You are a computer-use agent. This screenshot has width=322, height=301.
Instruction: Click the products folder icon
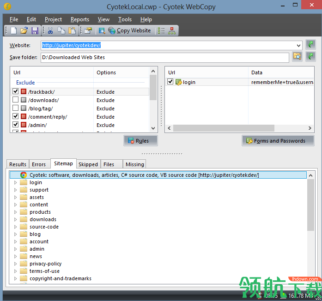[x=24, y=211]
